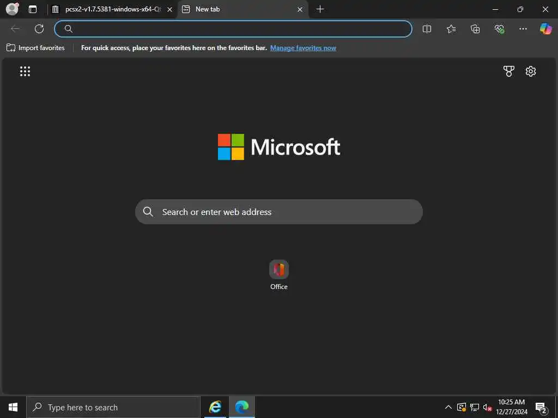Click the Microsoft logo
558x418 pixels.
coord(279,147)
